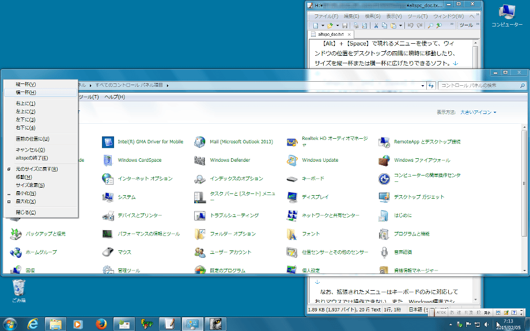Open Windows Defender icon
530x331 pixels.
click(200, 160)
